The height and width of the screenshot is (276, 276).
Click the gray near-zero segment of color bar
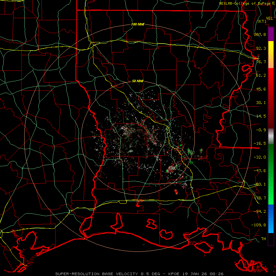click(x=271, y=136)
